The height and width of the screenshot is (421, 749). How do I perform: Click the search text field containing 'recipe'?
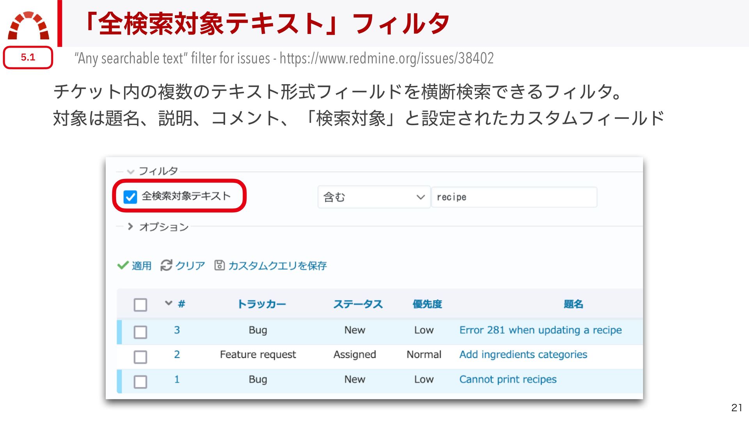pos(514,197)
